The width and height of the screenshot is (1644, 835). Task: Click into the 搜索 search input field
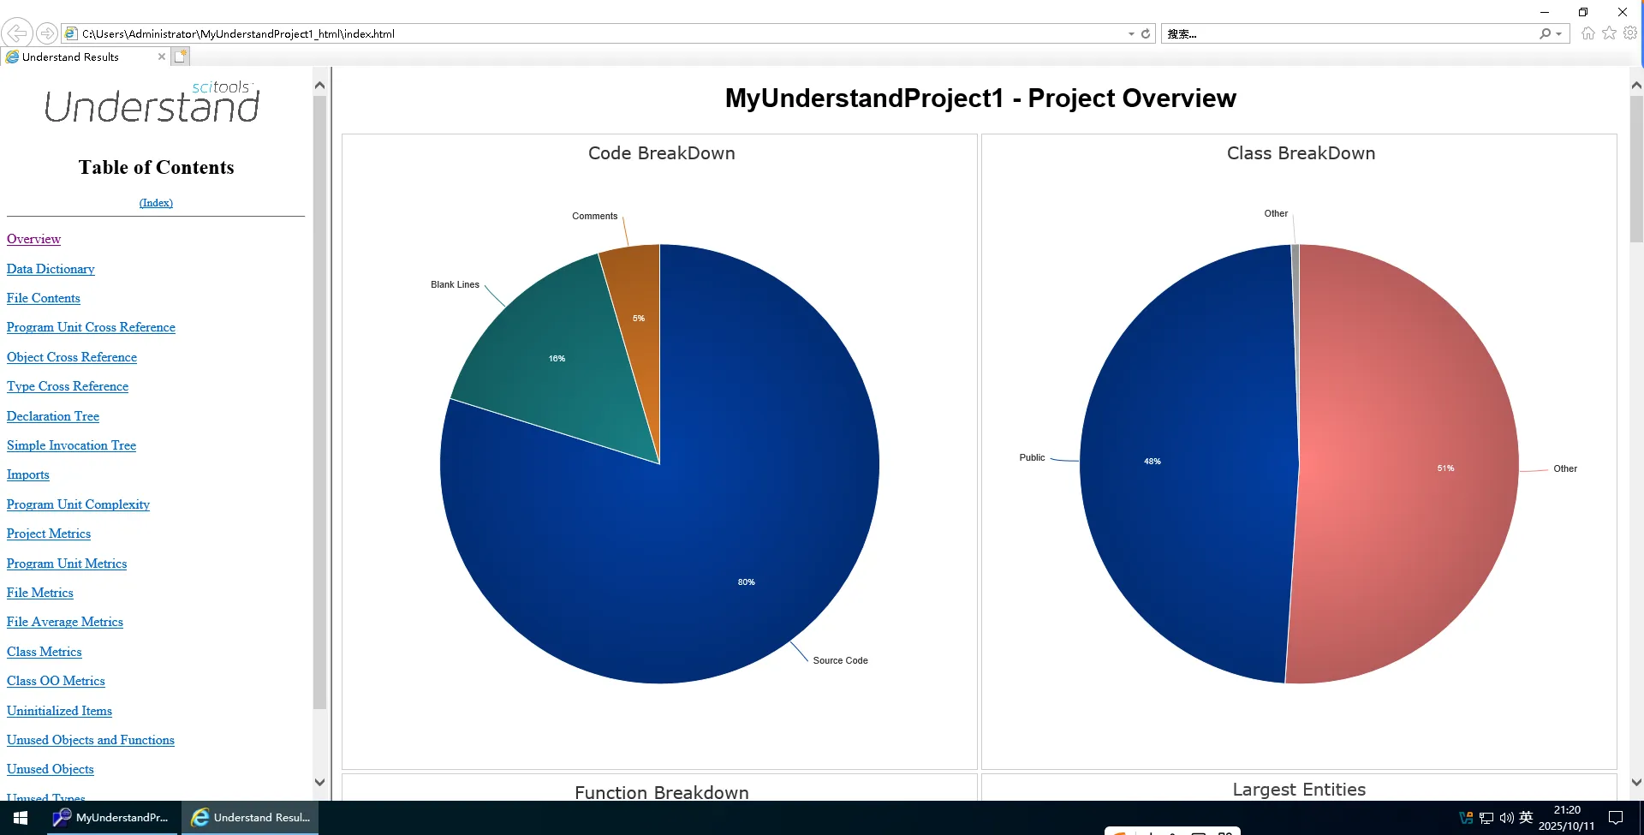coord(1344,33)
